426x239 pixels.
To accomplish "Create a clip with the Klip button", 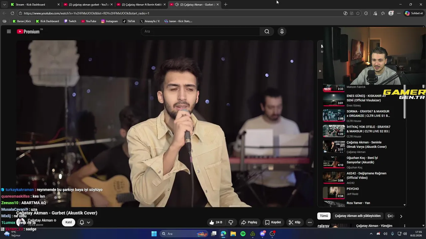I will [x=295, y=222].
